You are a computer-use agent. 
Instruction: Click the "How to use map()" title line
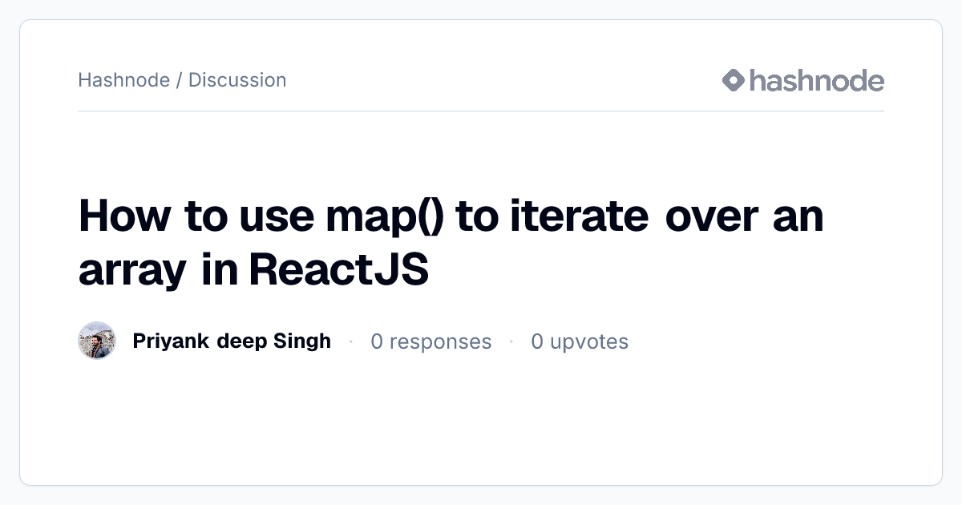pos(451,218)
